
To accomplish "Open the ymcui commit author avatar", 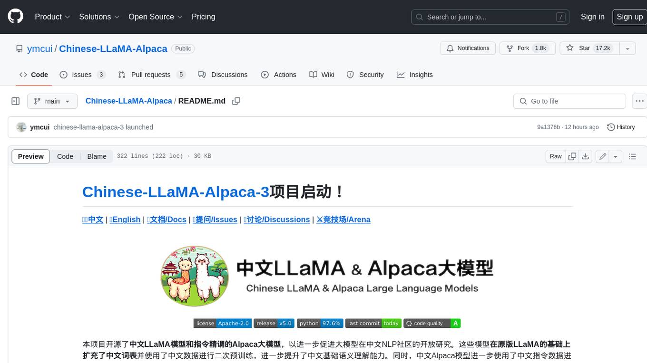I will 21,127.
